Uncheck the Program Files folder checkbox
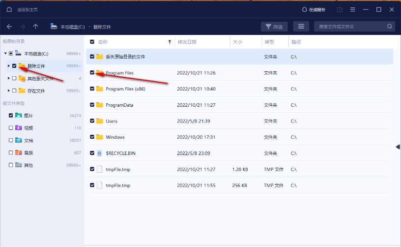 [92, 73]
